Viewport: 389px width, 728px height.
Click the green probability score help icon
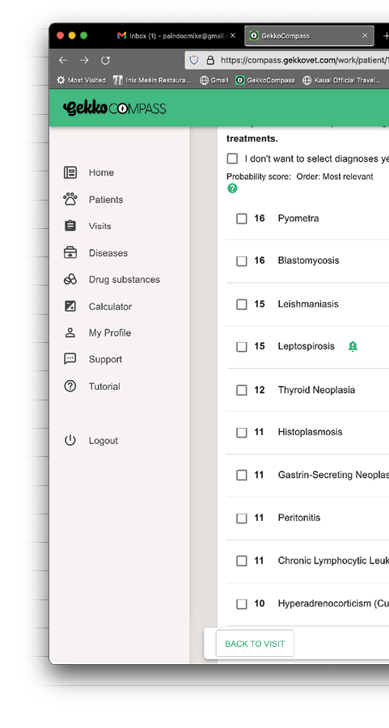tap(232, 188)
